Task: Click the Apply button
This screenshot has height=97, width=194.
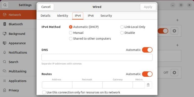Action: click(x=148, y=7)
